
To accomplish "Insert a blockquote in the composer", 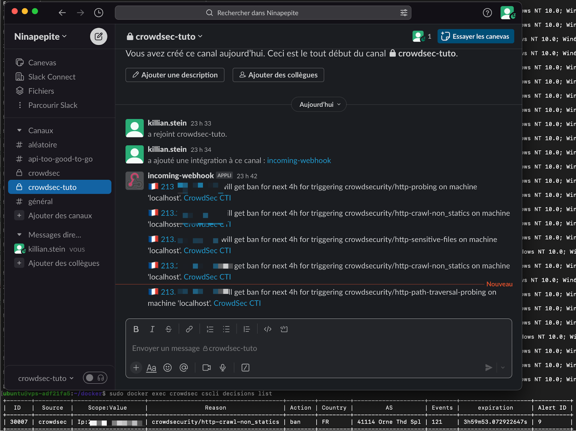I will click(247, 329).
